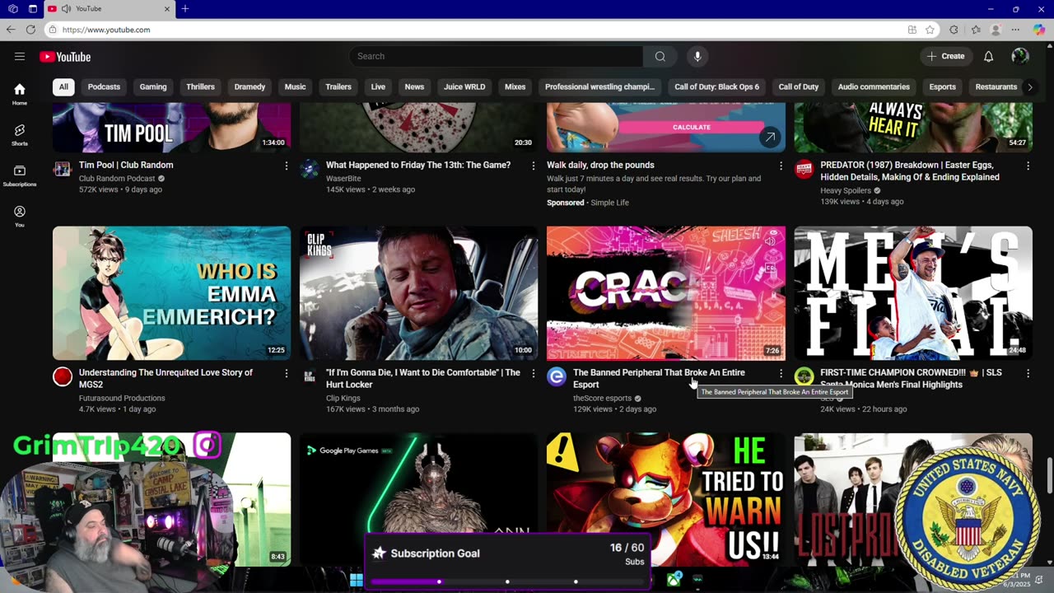Open Understanding Unrequited Love Story title

166,378
